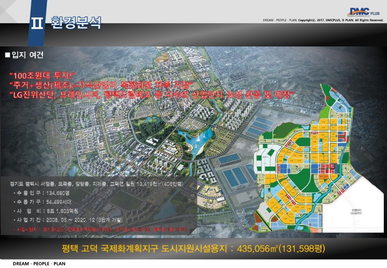This screenshot has height=268, width=387.
Task: Click the red text "100조원대 투자!"
Action: coord(42,76)
